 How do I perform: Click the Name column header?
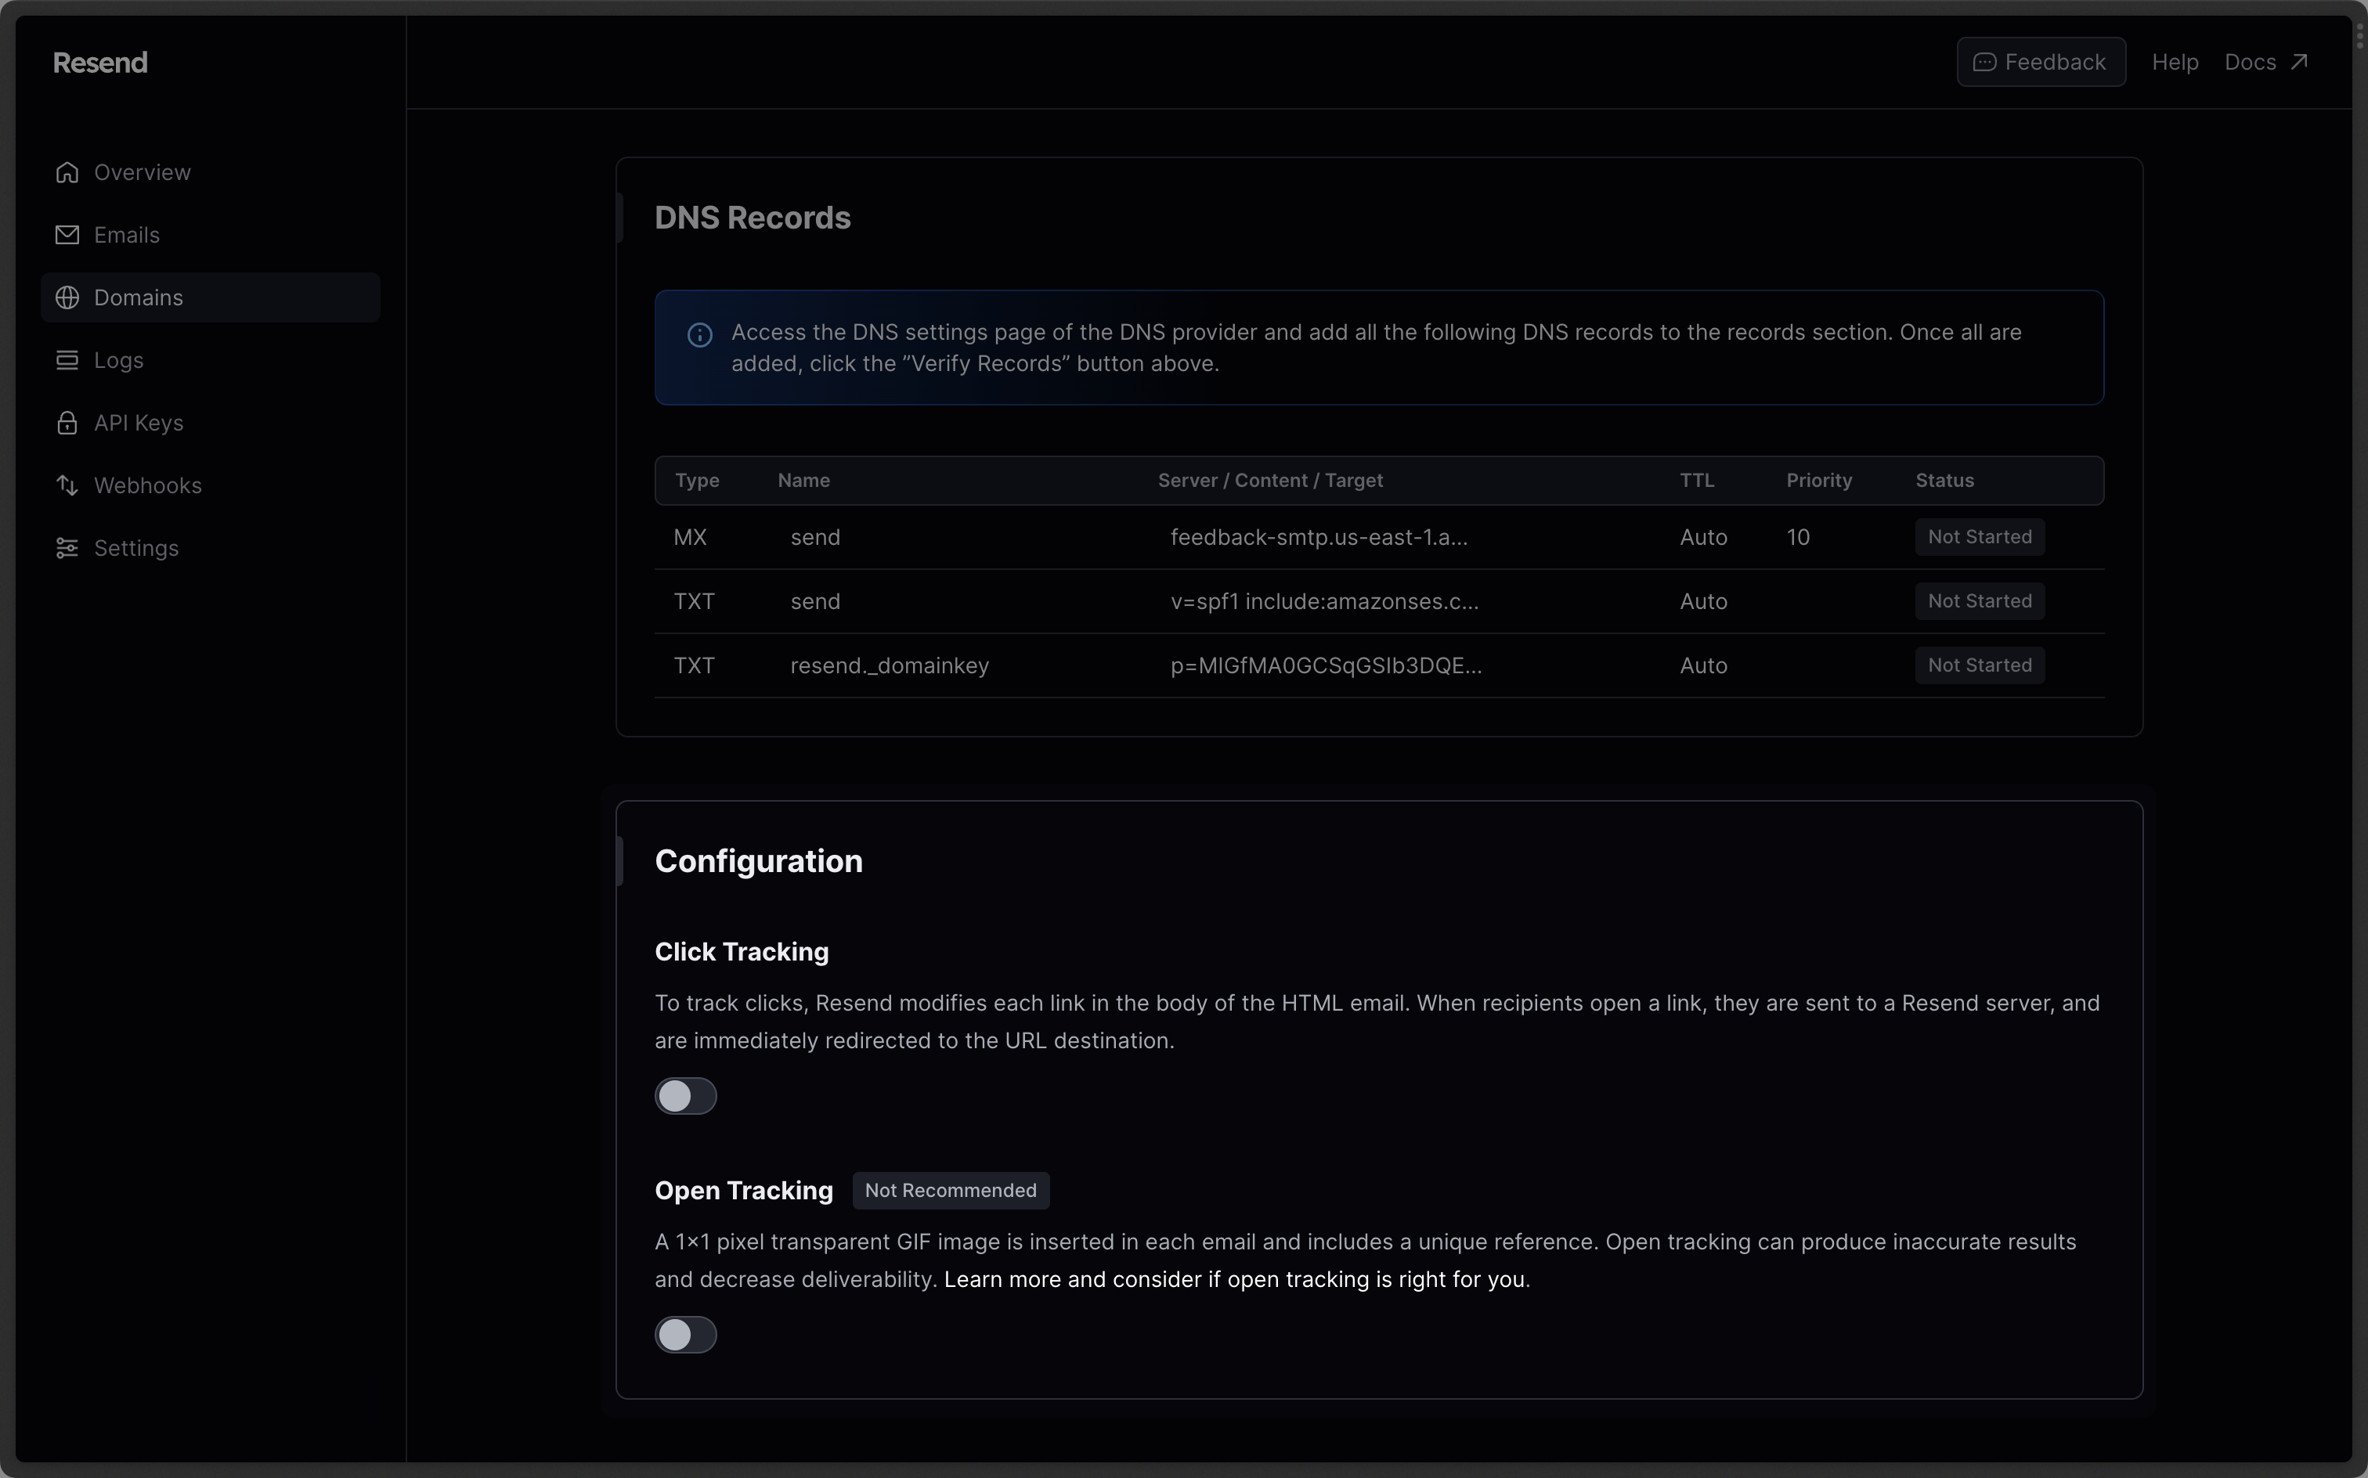pyautogui.click(x=803, y=480)
